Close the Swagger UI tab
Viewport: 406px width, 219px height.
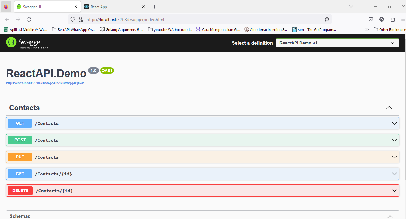[x=76, y=7]
